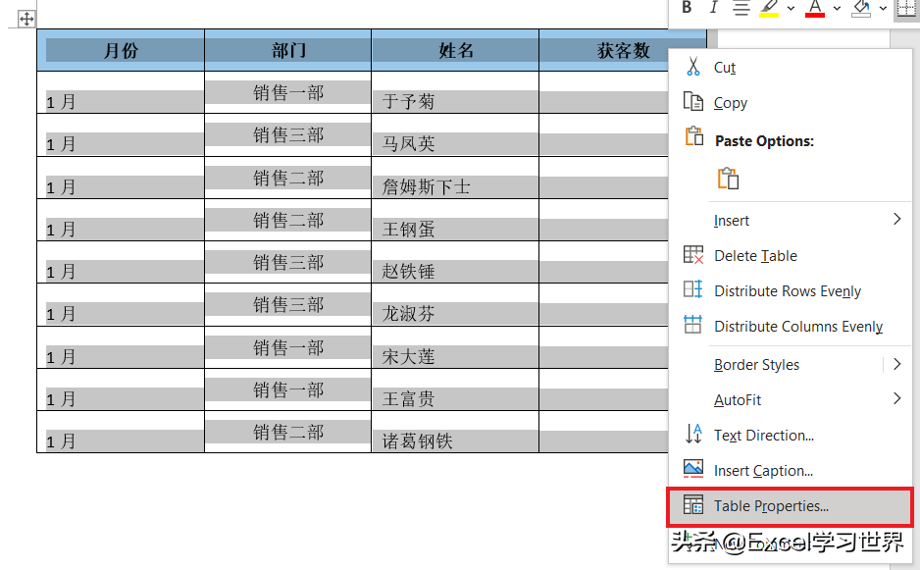The height and width of the screenshot is (570, 920).
Task: Click the 获客数 header cell
Action: [x=623, y=50]
